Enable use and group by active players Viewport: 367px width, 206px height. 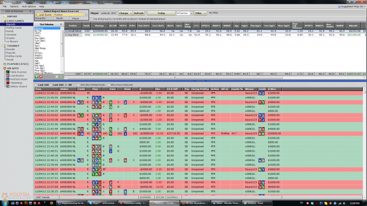pos(92,19)
